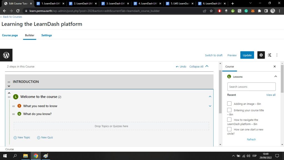Click the Undo arrow icon
The image size is (284, 160).
click(177, 67)
